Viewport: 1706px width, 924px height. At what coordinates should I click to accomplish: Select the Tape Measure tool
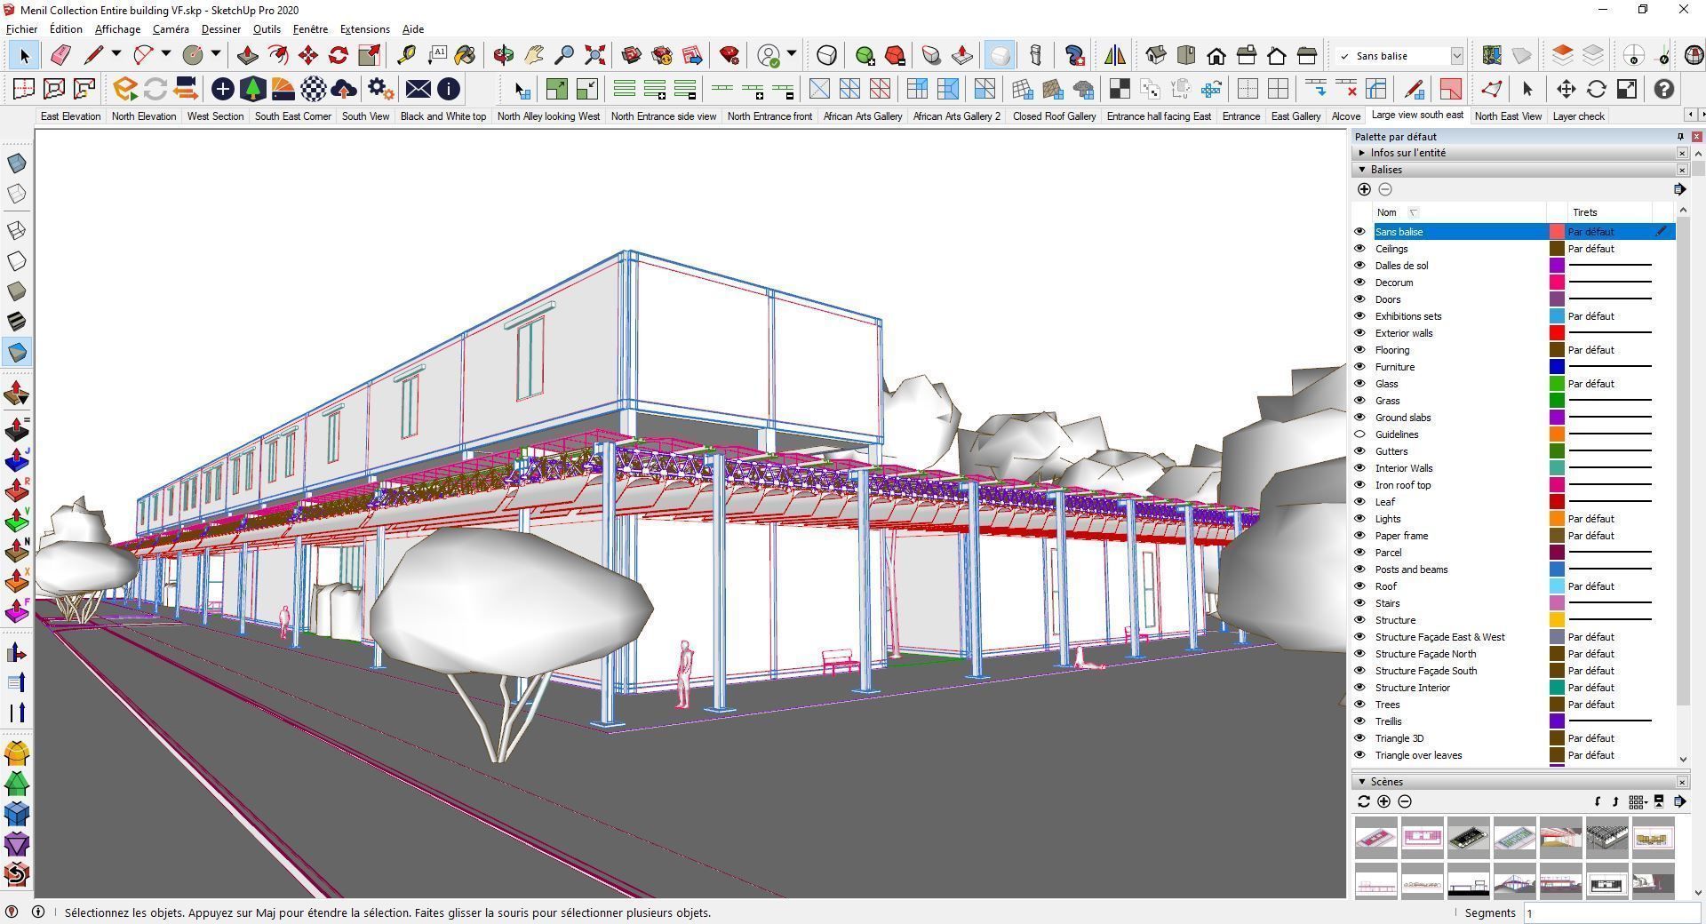[x=407, y=55]
